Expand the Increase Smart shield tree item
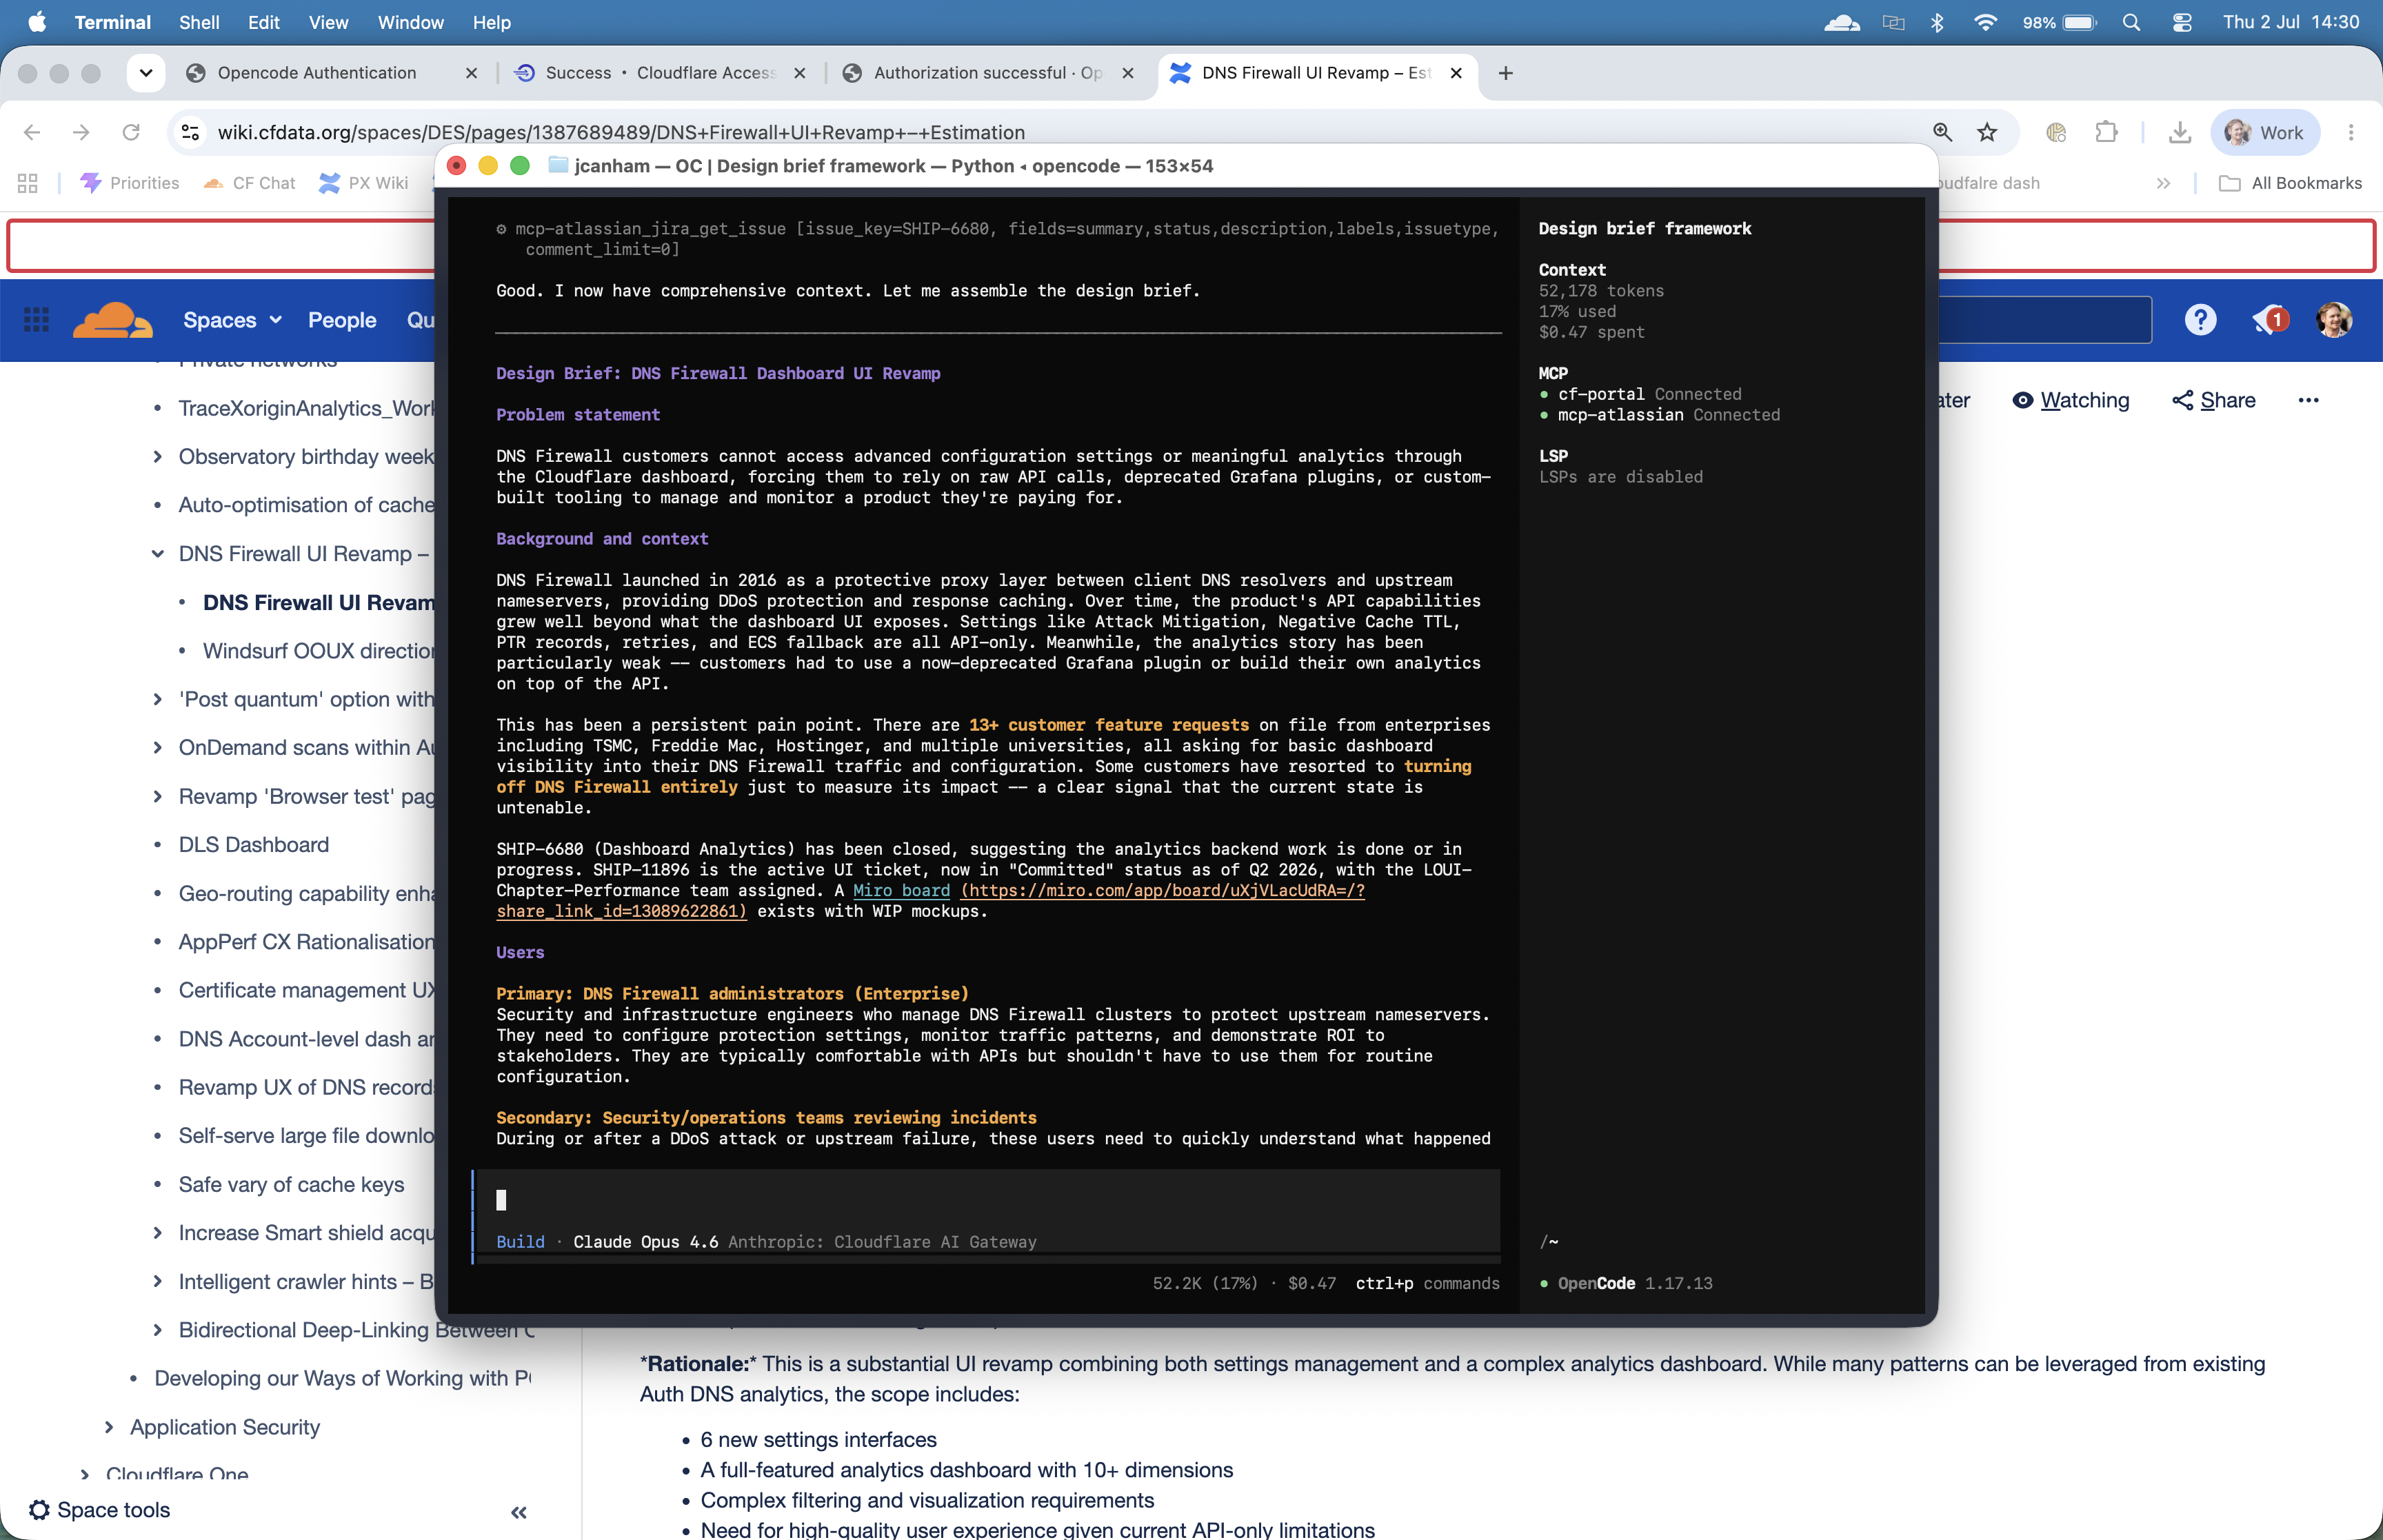The width and height of the screenshot is (2383, 1540). [x=158, y=1233]
